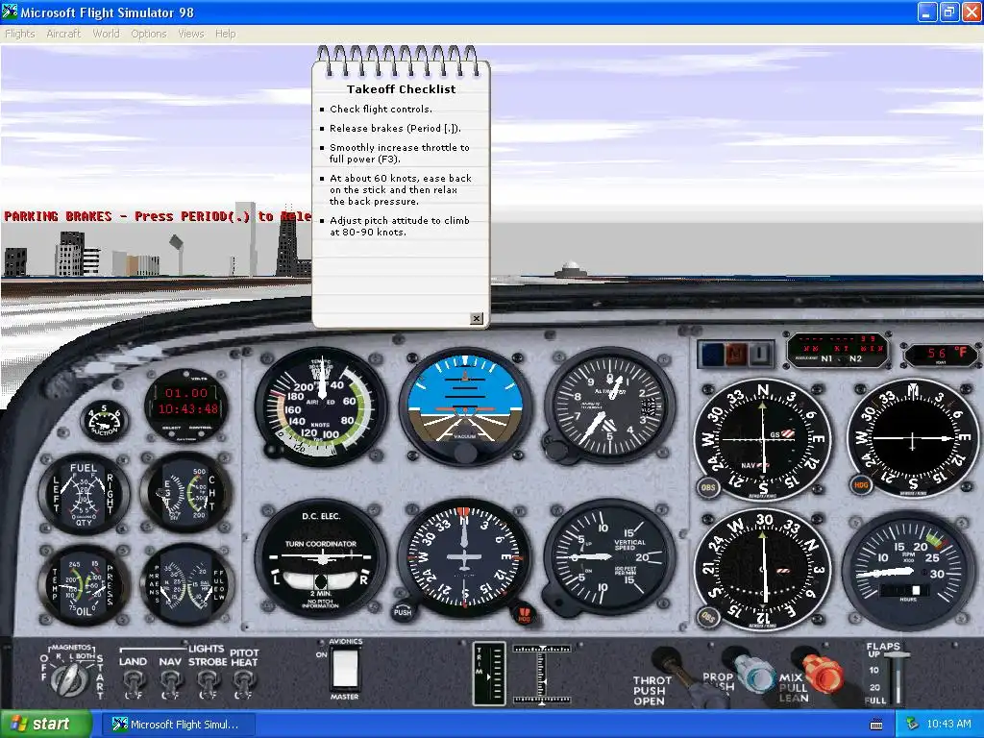Turn the HDG knob on ADF indicator

pyautogui.click(x=861, y=485)
